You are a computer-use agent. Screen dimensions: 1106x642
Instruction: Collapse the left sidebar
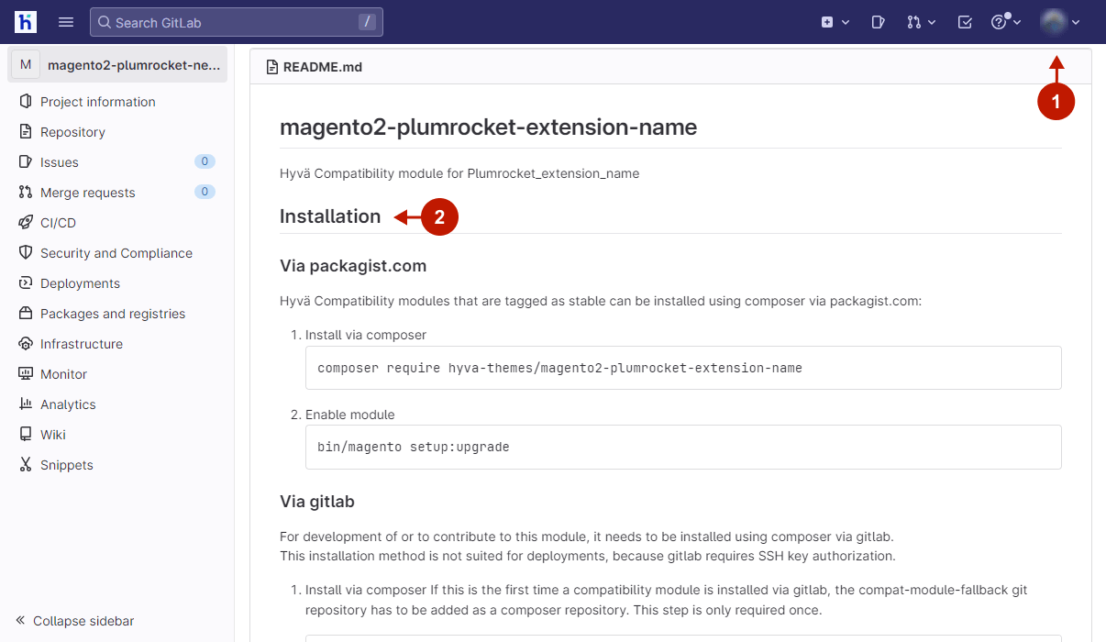click(x=74, y=621)
